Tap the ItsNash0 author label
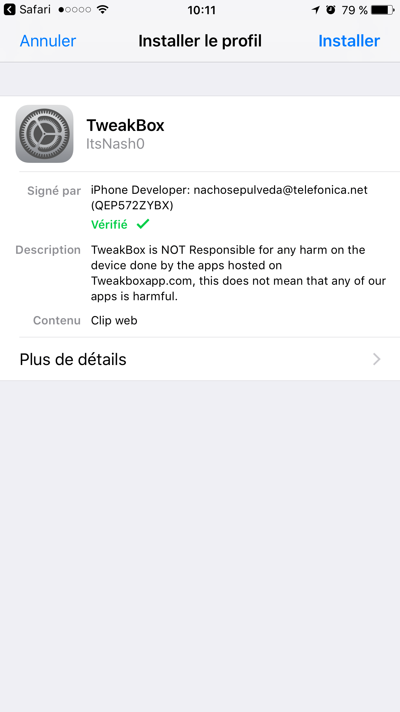 (115, 144)
